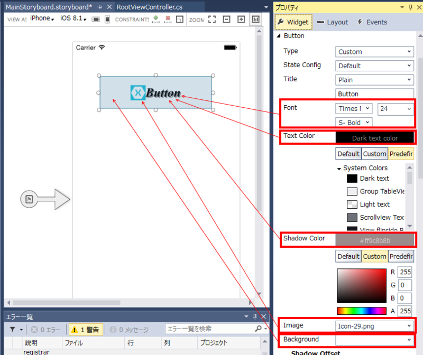The image size is (423, 355).
Task: Open the RootViewController.cs tab
Action: (150, 7)
